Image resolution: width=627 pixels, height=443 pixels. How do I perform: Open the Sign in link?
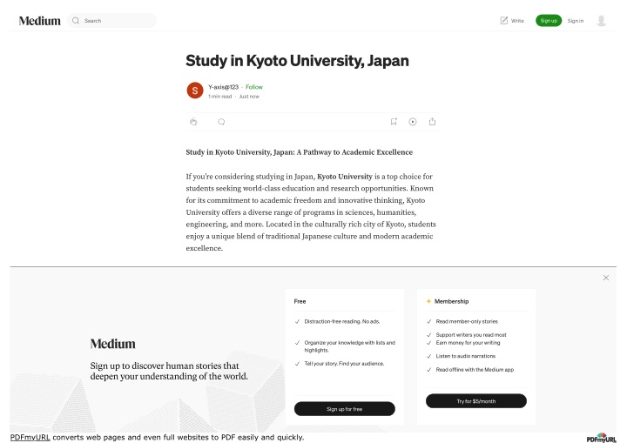pos(576,21)
